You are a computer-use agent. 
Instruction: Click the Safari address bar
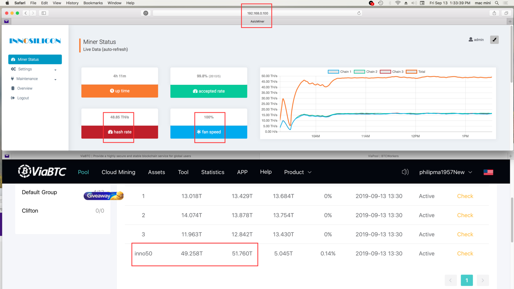tap(258, 13)
